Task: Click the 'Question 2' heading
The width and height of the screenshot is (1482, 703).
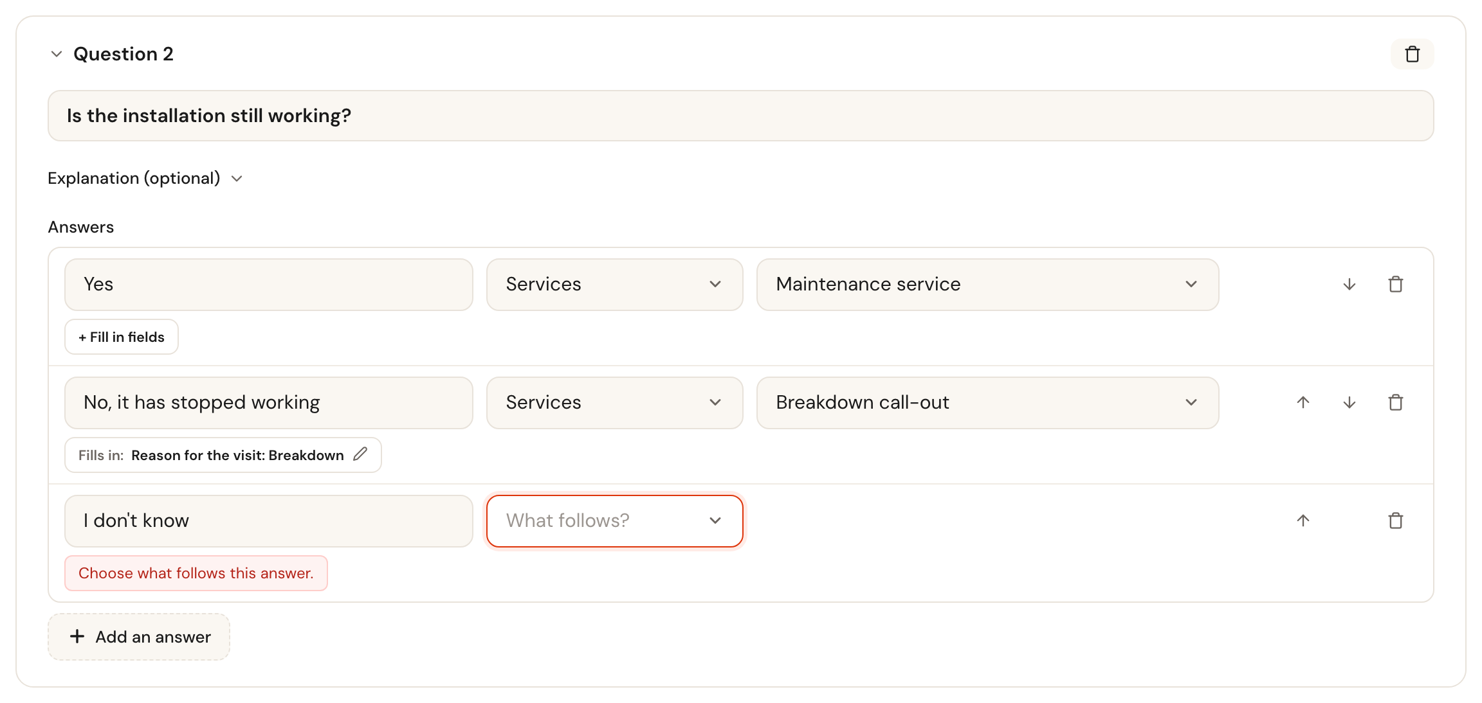Action: pos(123,54)
